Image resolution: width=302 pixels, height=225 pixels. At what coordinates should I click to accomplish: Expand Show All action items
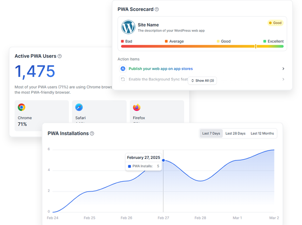[x=202, y=81]
